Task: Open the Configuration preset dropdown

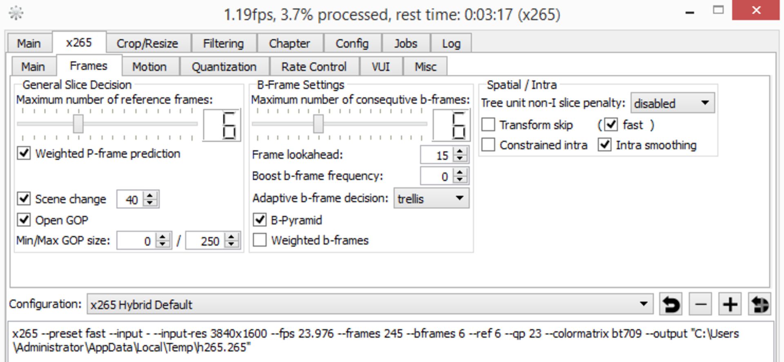Action: 369,304
